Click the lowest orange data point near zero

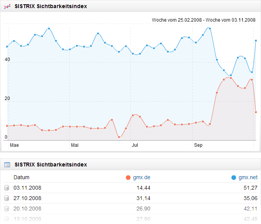point(119,137)
